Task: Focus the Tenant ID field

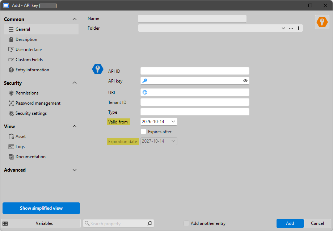Action: [195, 102]
